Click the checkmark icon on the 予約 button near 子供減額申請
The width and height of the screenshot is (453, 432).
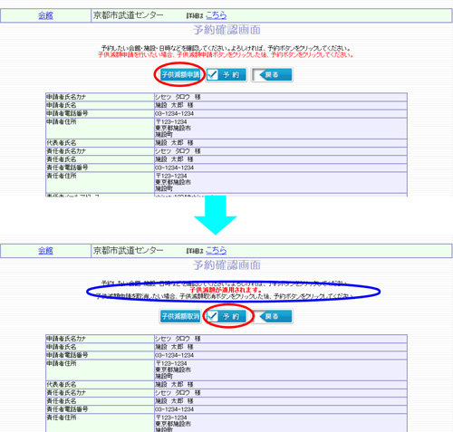tap(213, 74)
